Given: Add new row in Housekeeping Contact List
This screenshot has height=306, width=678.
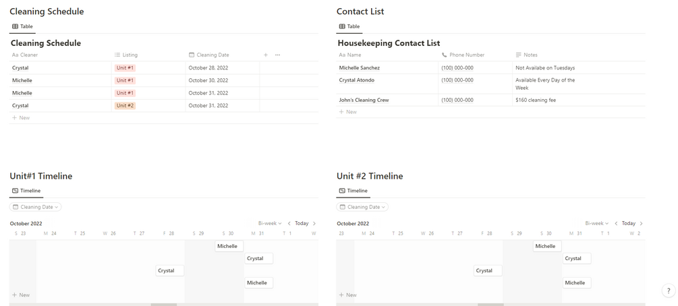Looking at the screenshot, I should (348, 112).
